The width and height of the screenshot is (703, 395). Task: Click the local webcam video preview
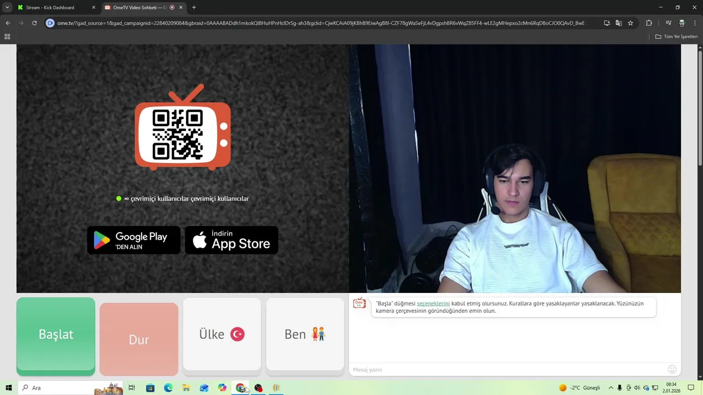point(515,168)
